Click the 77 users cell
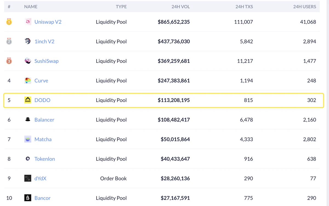329x206 pixels. (313, 178)
